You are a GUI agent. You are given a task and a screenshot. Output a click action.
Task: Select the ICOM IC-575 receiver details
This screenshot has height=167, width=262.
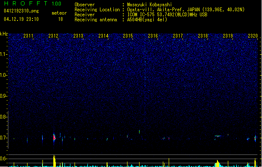click(167, 15)
